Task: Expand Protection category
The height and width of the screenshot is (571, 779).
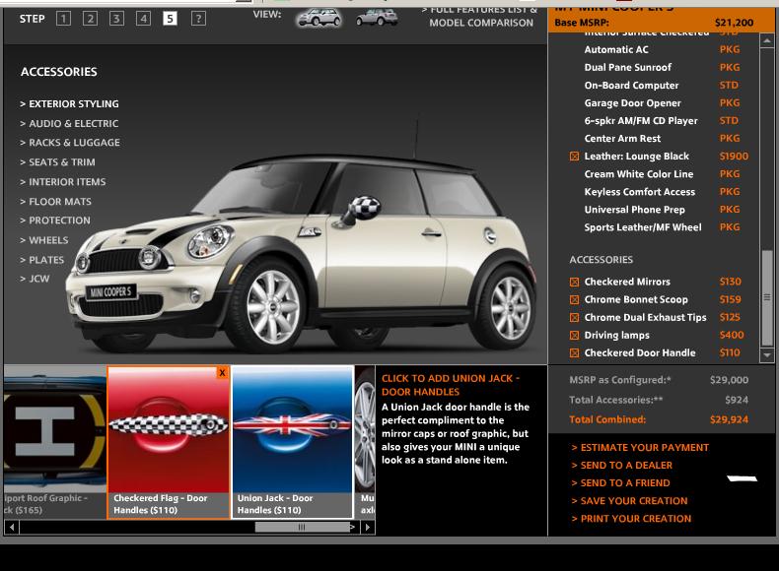Action: coord(55,221)
